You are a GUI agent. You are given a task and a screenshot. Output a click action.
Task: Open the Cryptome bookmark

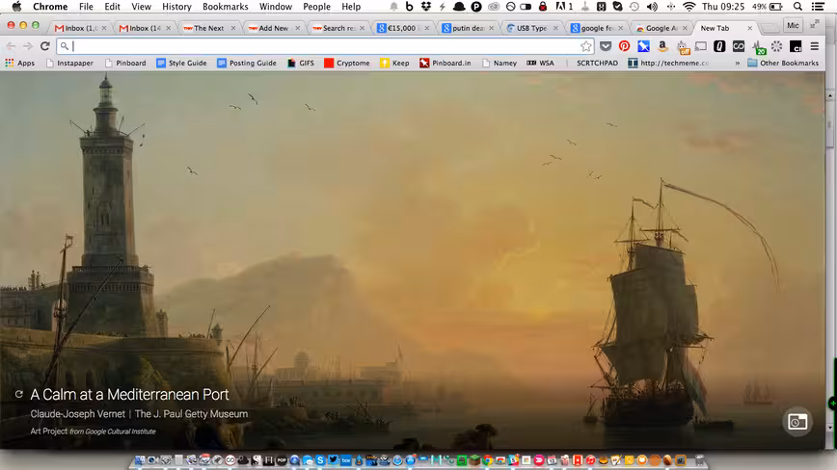pos(347,63)
